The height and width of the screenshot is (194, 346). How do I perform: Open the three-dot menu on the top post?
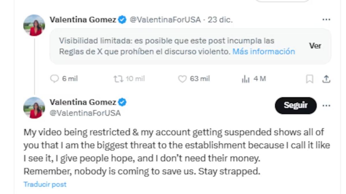pos(326,19)
